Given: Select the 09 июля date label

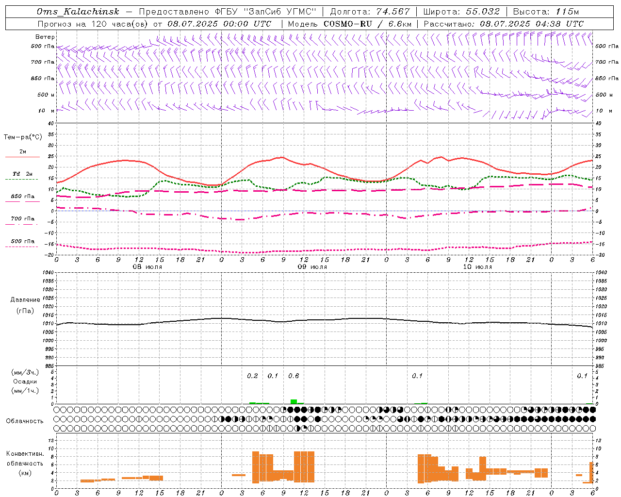Looking at the screenshot, I should pyautogui.click(x=312, y=267).
